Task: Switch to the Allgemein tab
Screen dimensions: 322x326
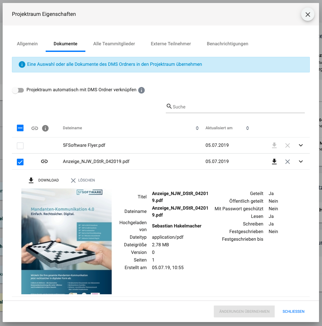Action: (x=27, y=44)
